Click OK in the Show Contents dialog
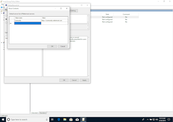 coord(52,46)
